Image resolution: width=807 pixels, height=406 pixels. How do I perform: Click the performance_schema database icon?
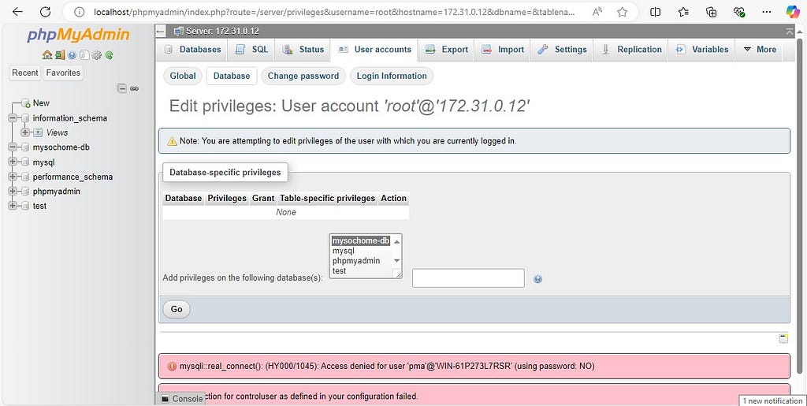[x=25, y=177]
